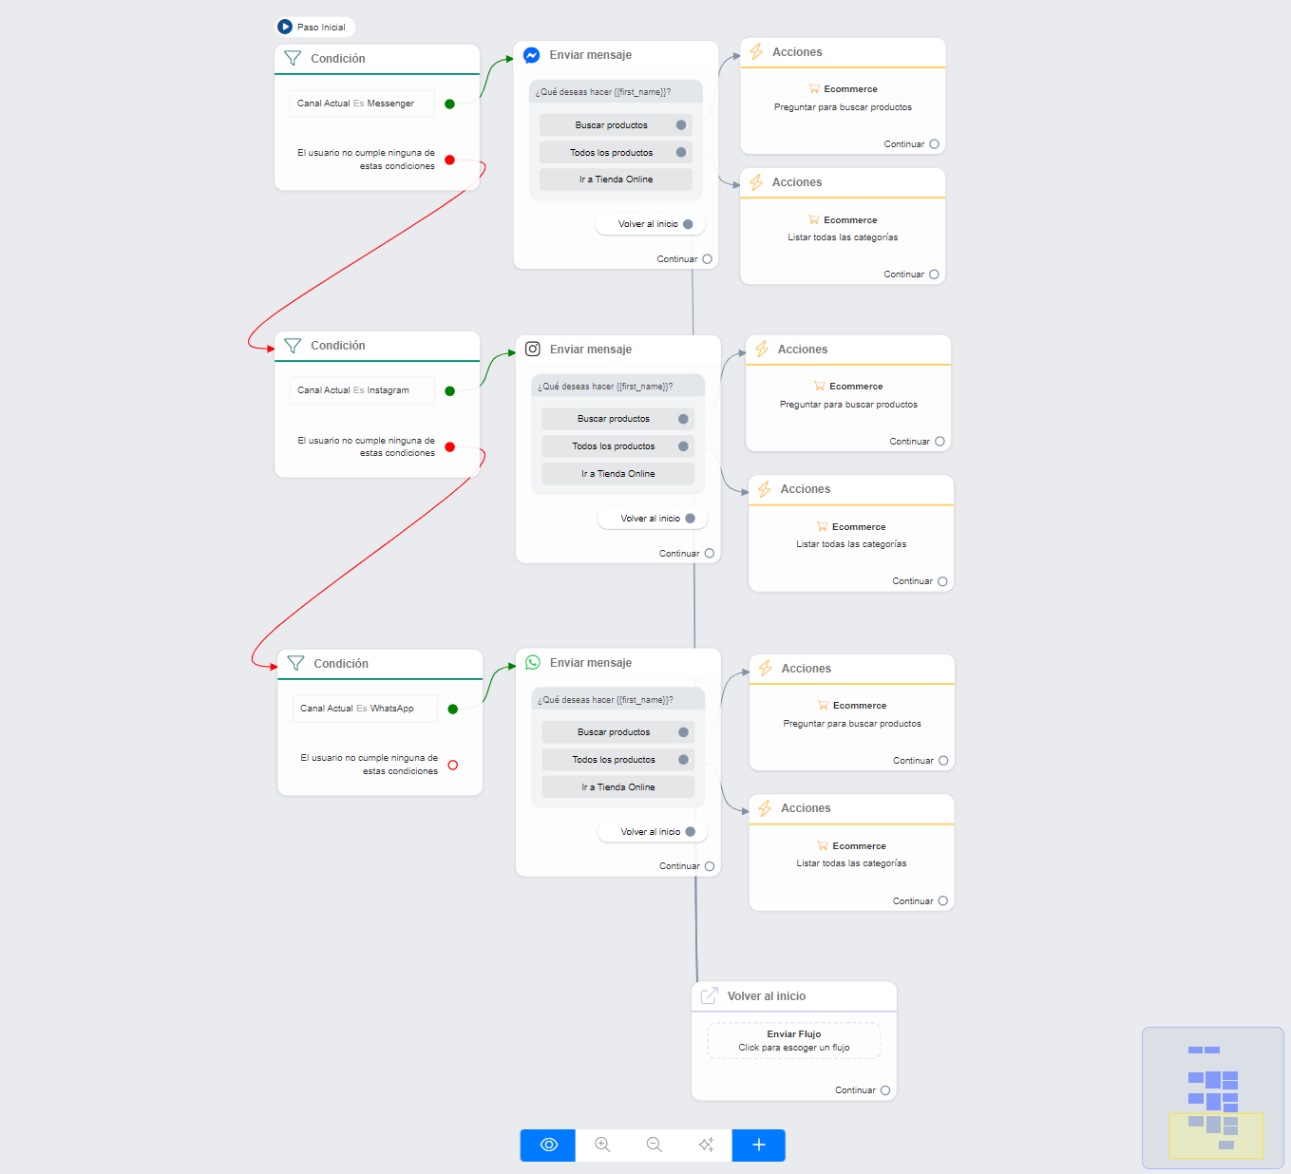Click the WhatsApp icon on Enviar mensaje
This screenshot has height=1174, width=1291.
click(x=533, y=663)
